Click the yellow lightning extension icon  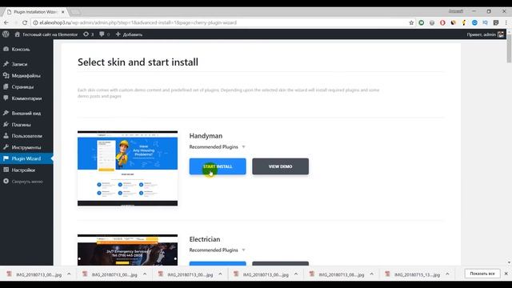point(464,22)
